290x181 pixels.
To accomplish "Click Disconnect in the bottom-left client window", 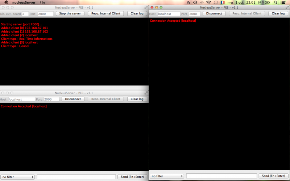I will coord(73,99).
